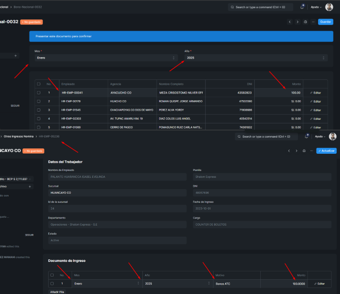Check the row for HR-EMP-02303

click(39, 119)
